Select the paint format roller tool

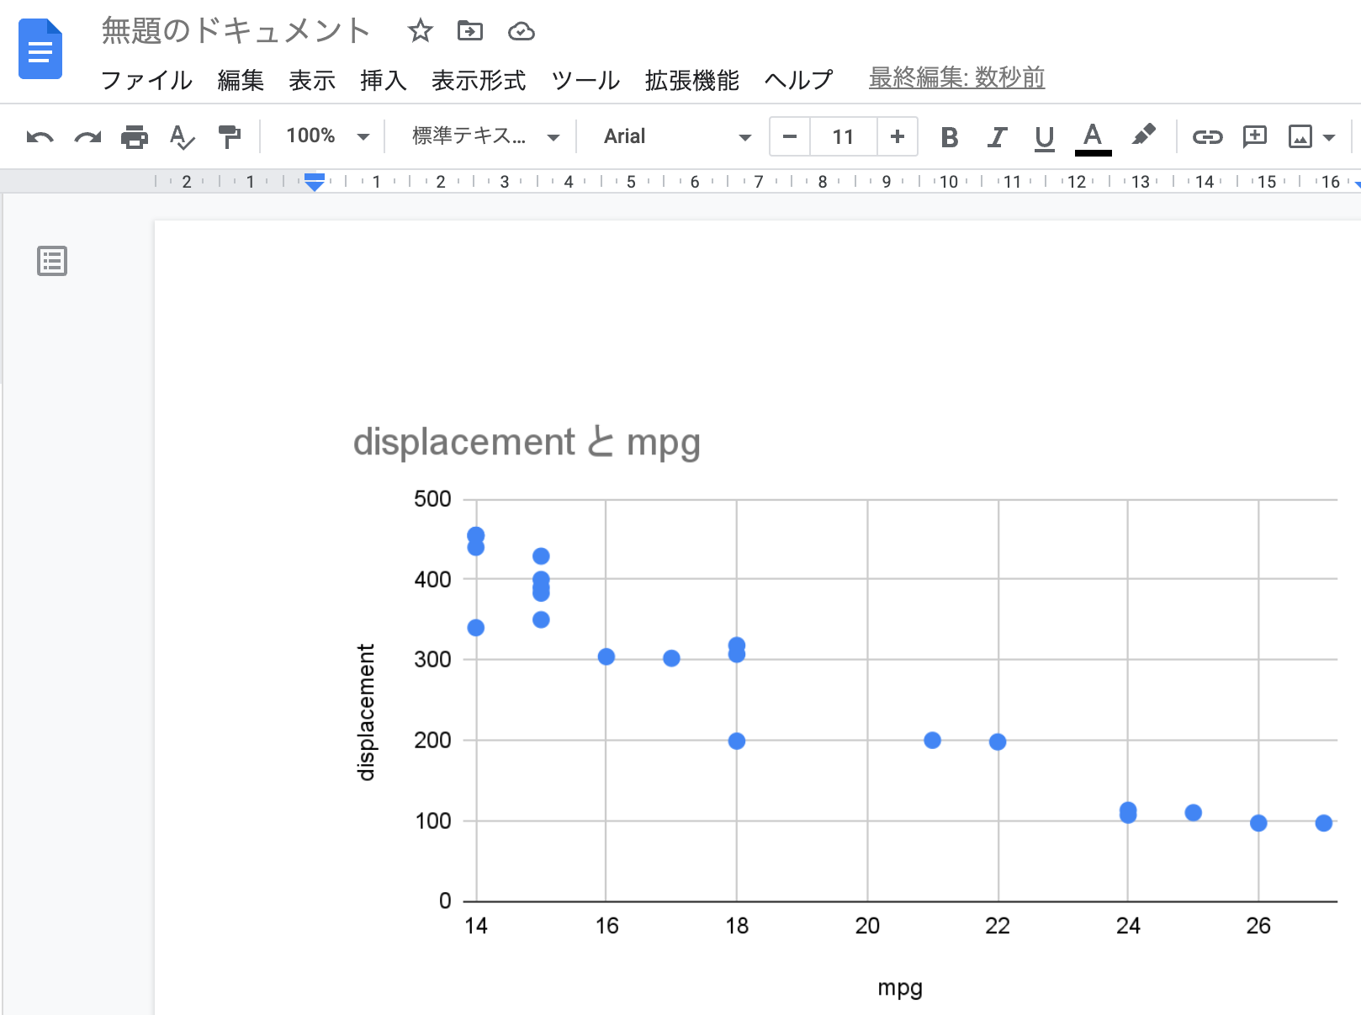click(x=229, y=136)
